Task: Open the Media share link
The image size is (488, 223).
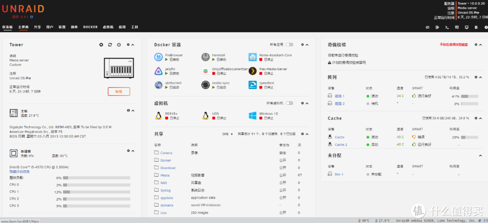Action: [x=165, y=175]
